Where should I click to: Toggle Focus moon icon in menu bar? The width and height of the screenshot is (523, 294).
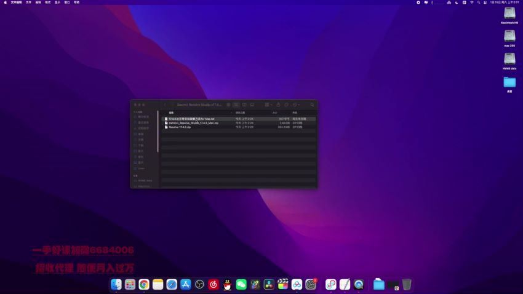(457, 2)
